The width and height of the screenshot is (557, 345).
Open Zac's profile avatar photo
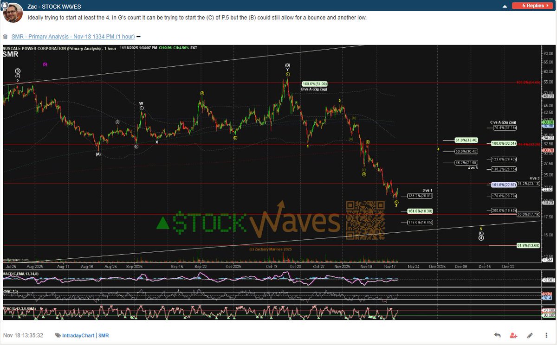coord(13,12)
